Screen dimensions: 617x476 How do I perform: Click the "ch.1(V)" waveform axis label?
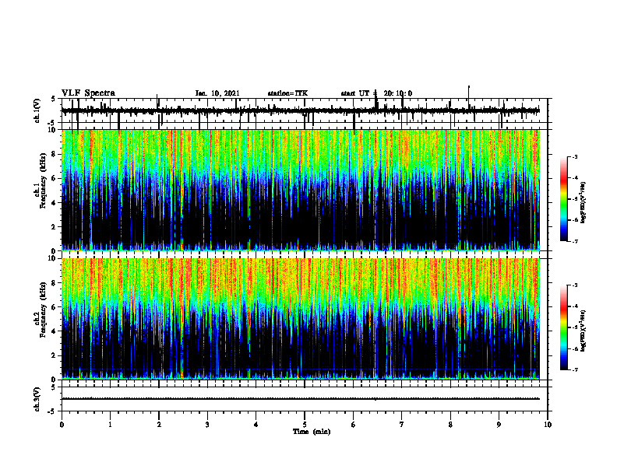pyautogui.click(x=37, y=110)
